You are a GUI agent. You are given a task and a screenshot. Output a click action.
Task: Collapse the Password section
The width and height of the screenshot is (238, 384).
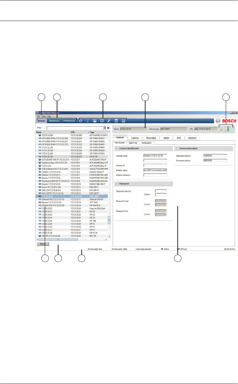117,184
